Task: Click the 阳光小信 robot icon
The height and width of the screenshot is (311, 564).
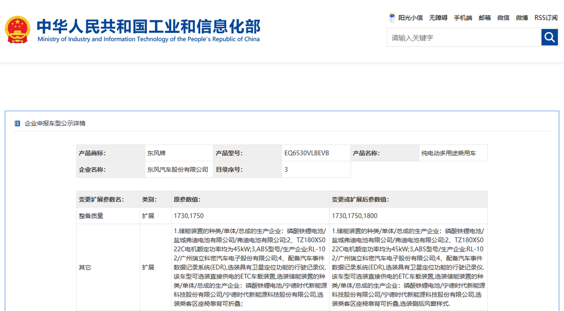Action: (392, 18)
